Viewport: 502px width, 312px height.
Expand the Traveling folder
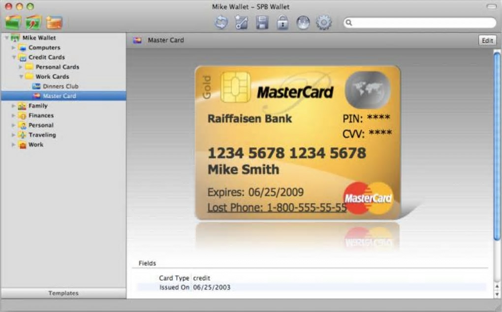click(x=13, y=135)
